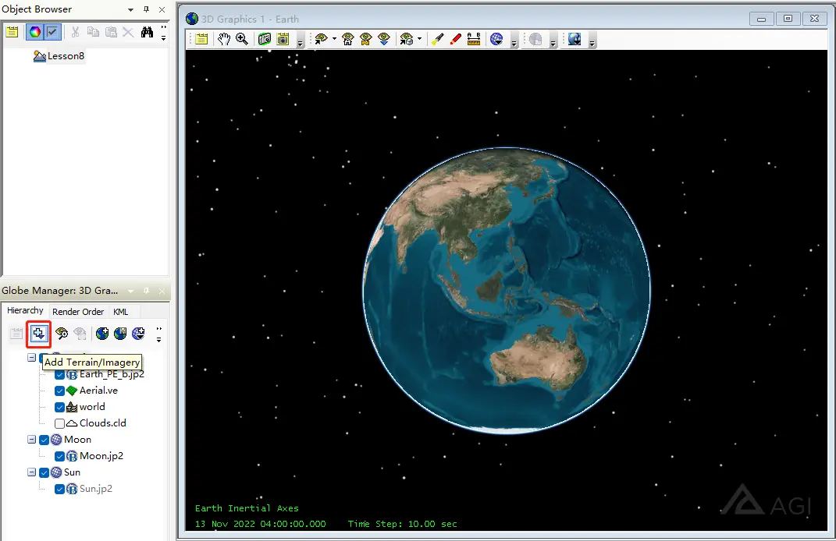The height and width of the screenshot is (541, 836).
Task: Toggle the Moon.jpg2 visibility checkbox
Action: coord(59,456)
